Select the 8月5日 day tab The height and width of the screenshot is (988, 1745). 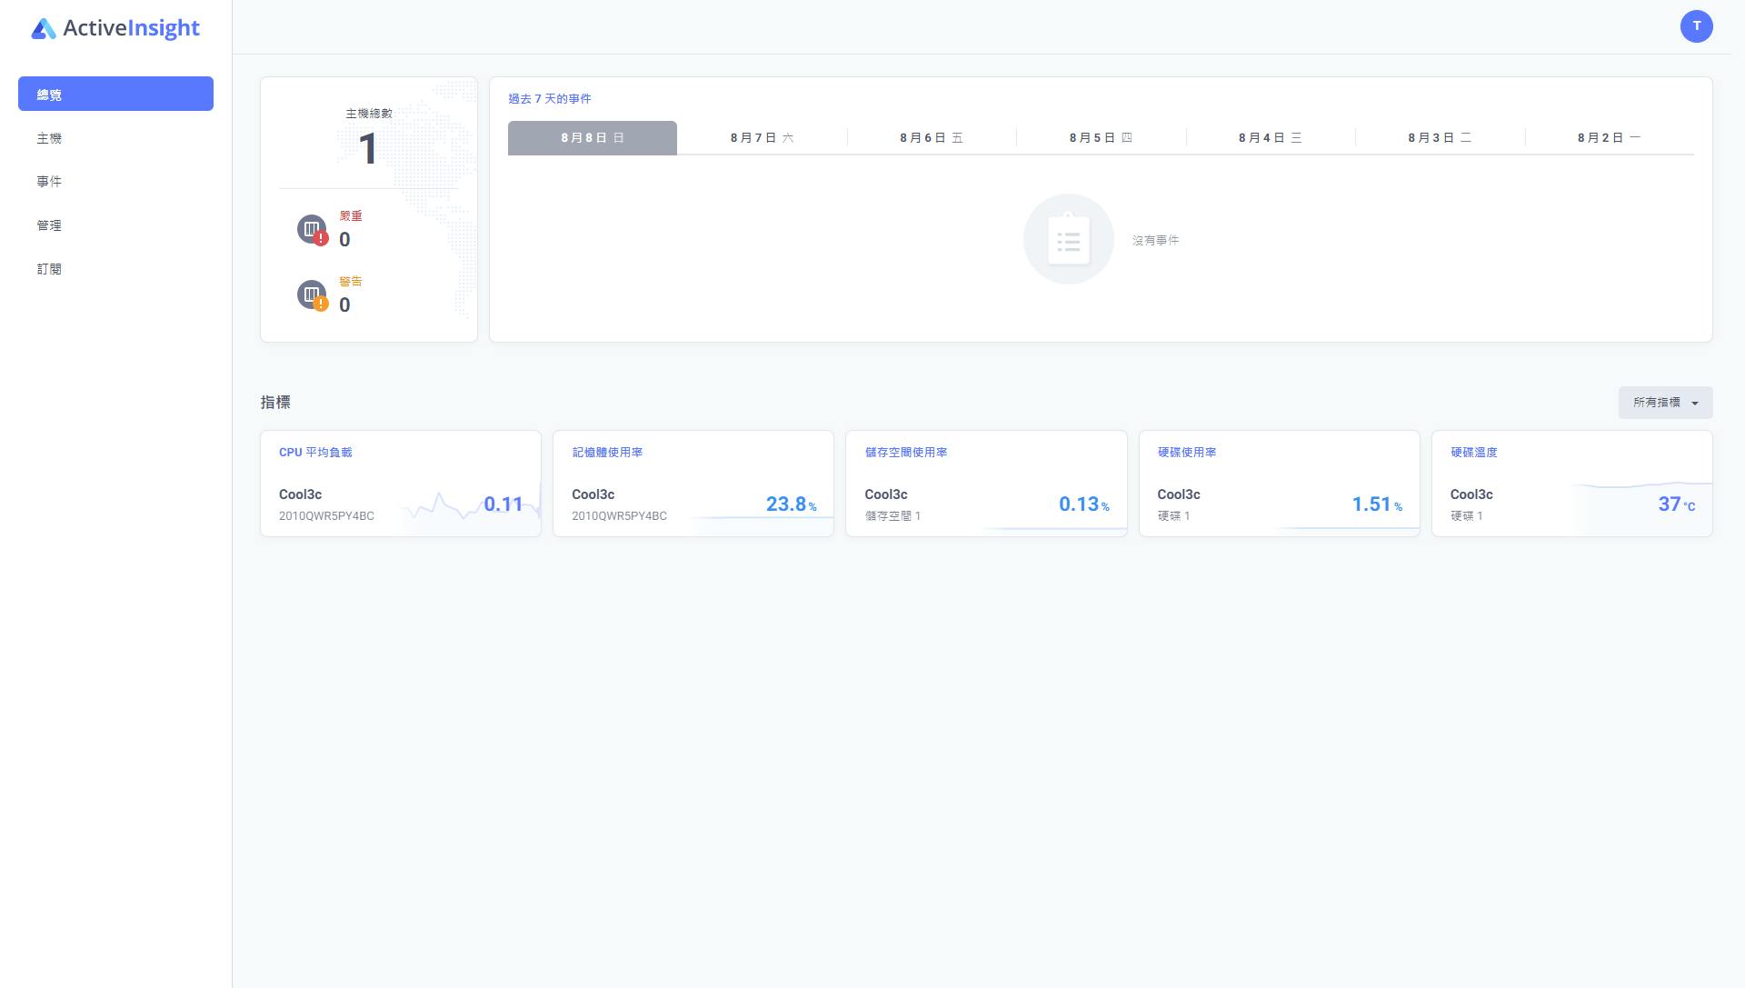click(1101, 138)
